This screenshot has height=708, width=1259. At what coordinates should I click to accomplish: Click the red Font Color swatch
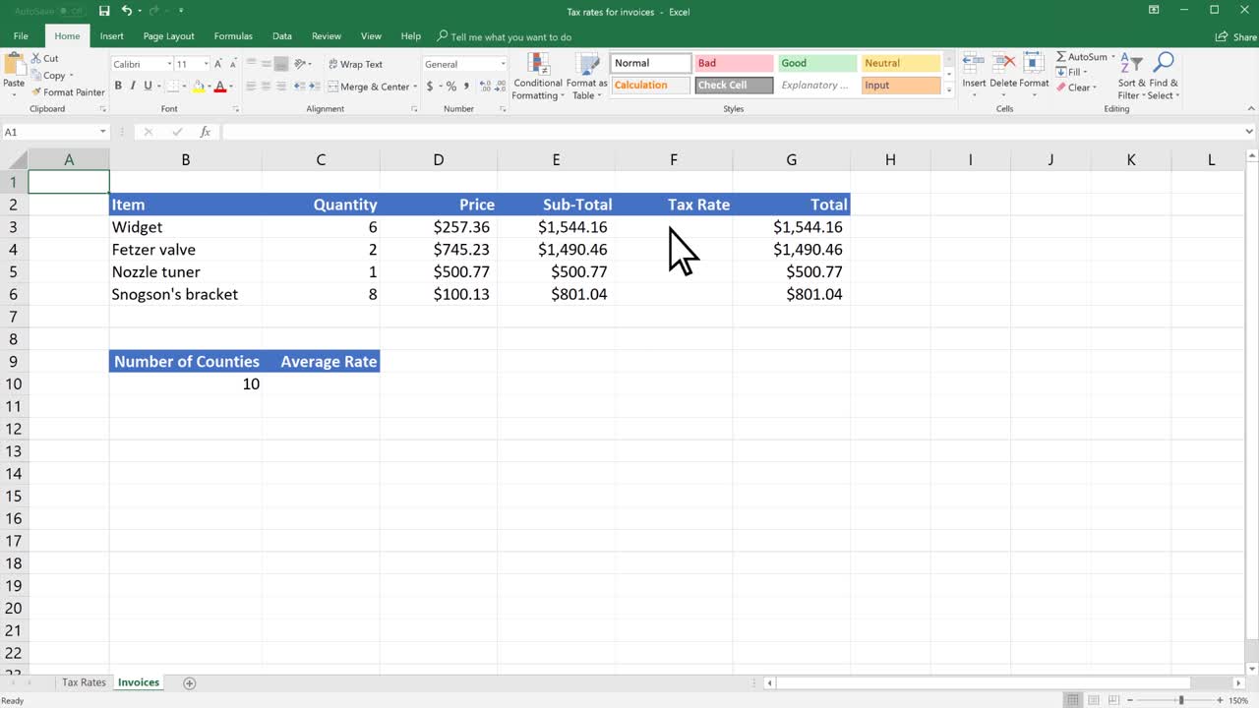coord(219,87)
